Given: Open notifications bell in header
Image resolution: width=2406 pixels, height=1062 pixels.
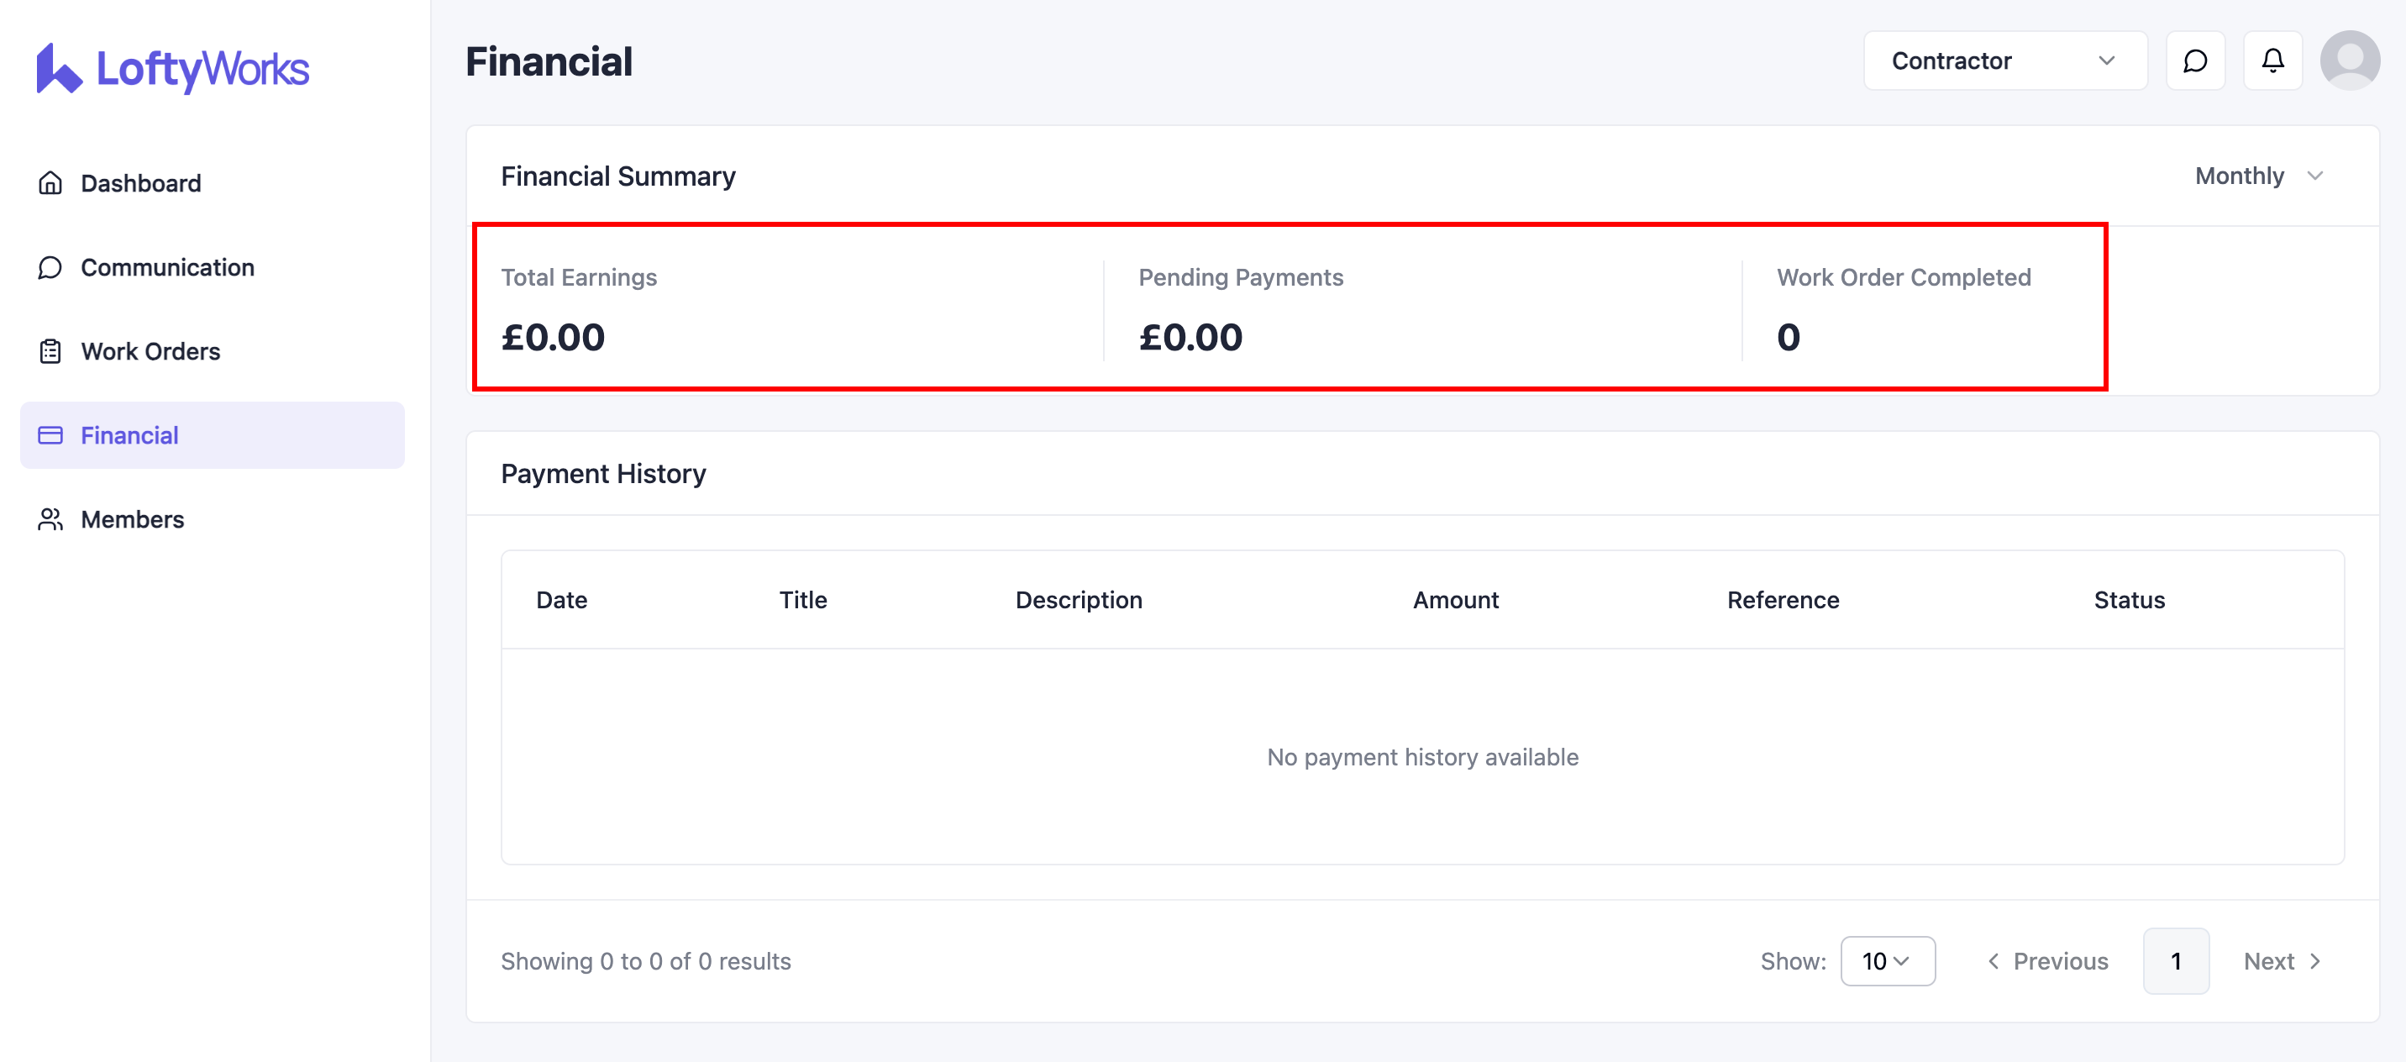Looking at the screenshot, I should coord(2272,61).
